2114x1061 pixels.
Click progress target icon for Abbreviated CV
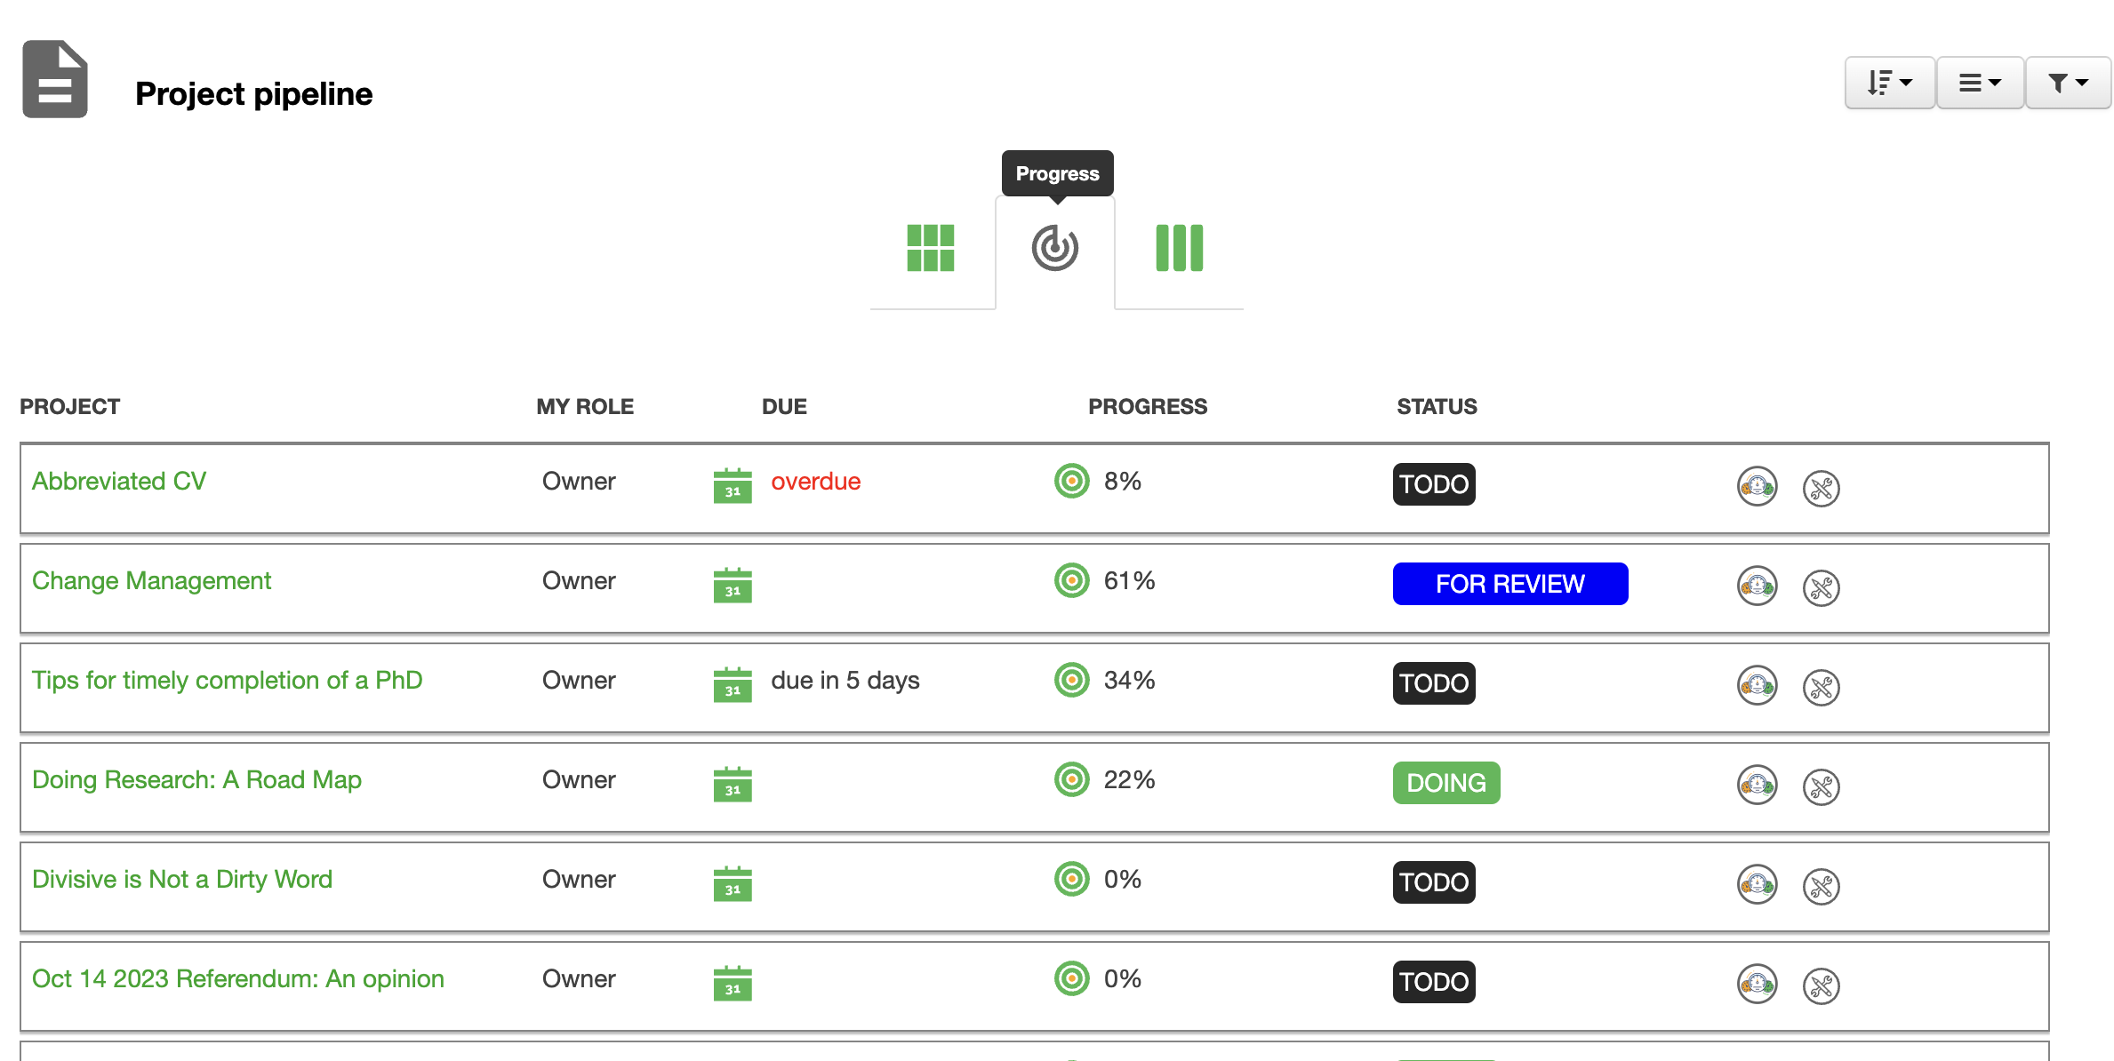click(1072, 481)
